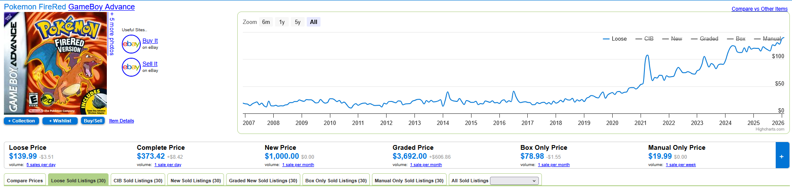Toggle the Loose series in chart legend
The width and height of the screenshot is (792, 187).
pyautogui.click(x=615, y=39)
